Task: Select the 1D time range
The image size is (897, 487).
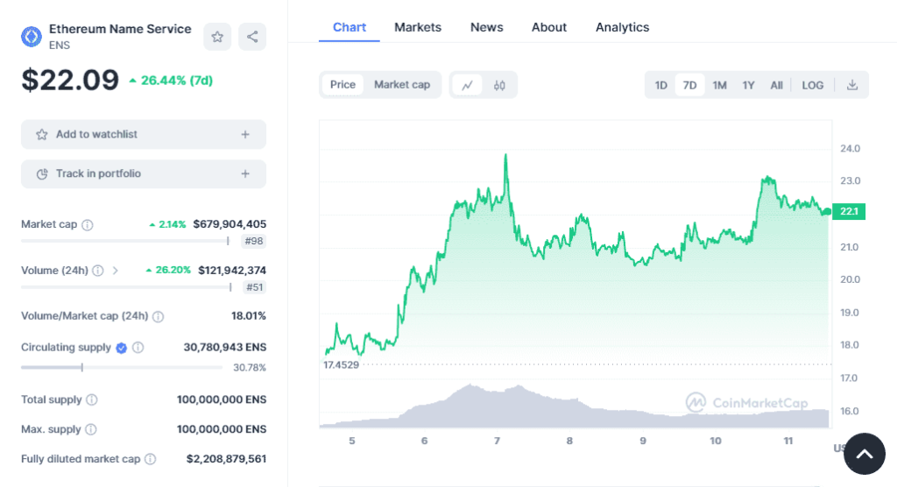Action: [x=660, y=85]
